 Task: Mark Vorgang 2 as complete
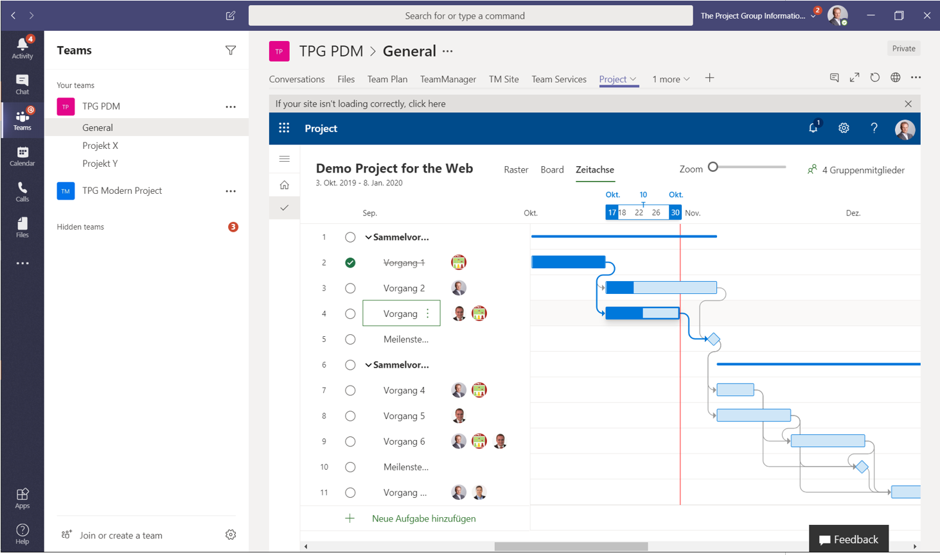pos(350,287)
